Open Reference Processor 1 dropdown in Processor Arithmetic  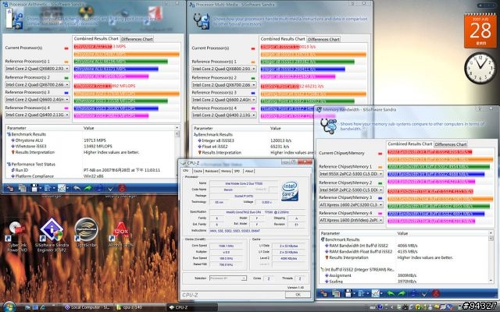[x=37, y=69]
